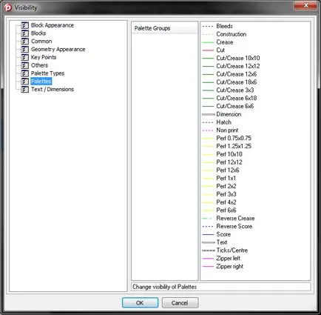Viewport: 321px width, 315px height.
Task: Select Geometry Appearance in the tree
Action: [x=58, y=50]
